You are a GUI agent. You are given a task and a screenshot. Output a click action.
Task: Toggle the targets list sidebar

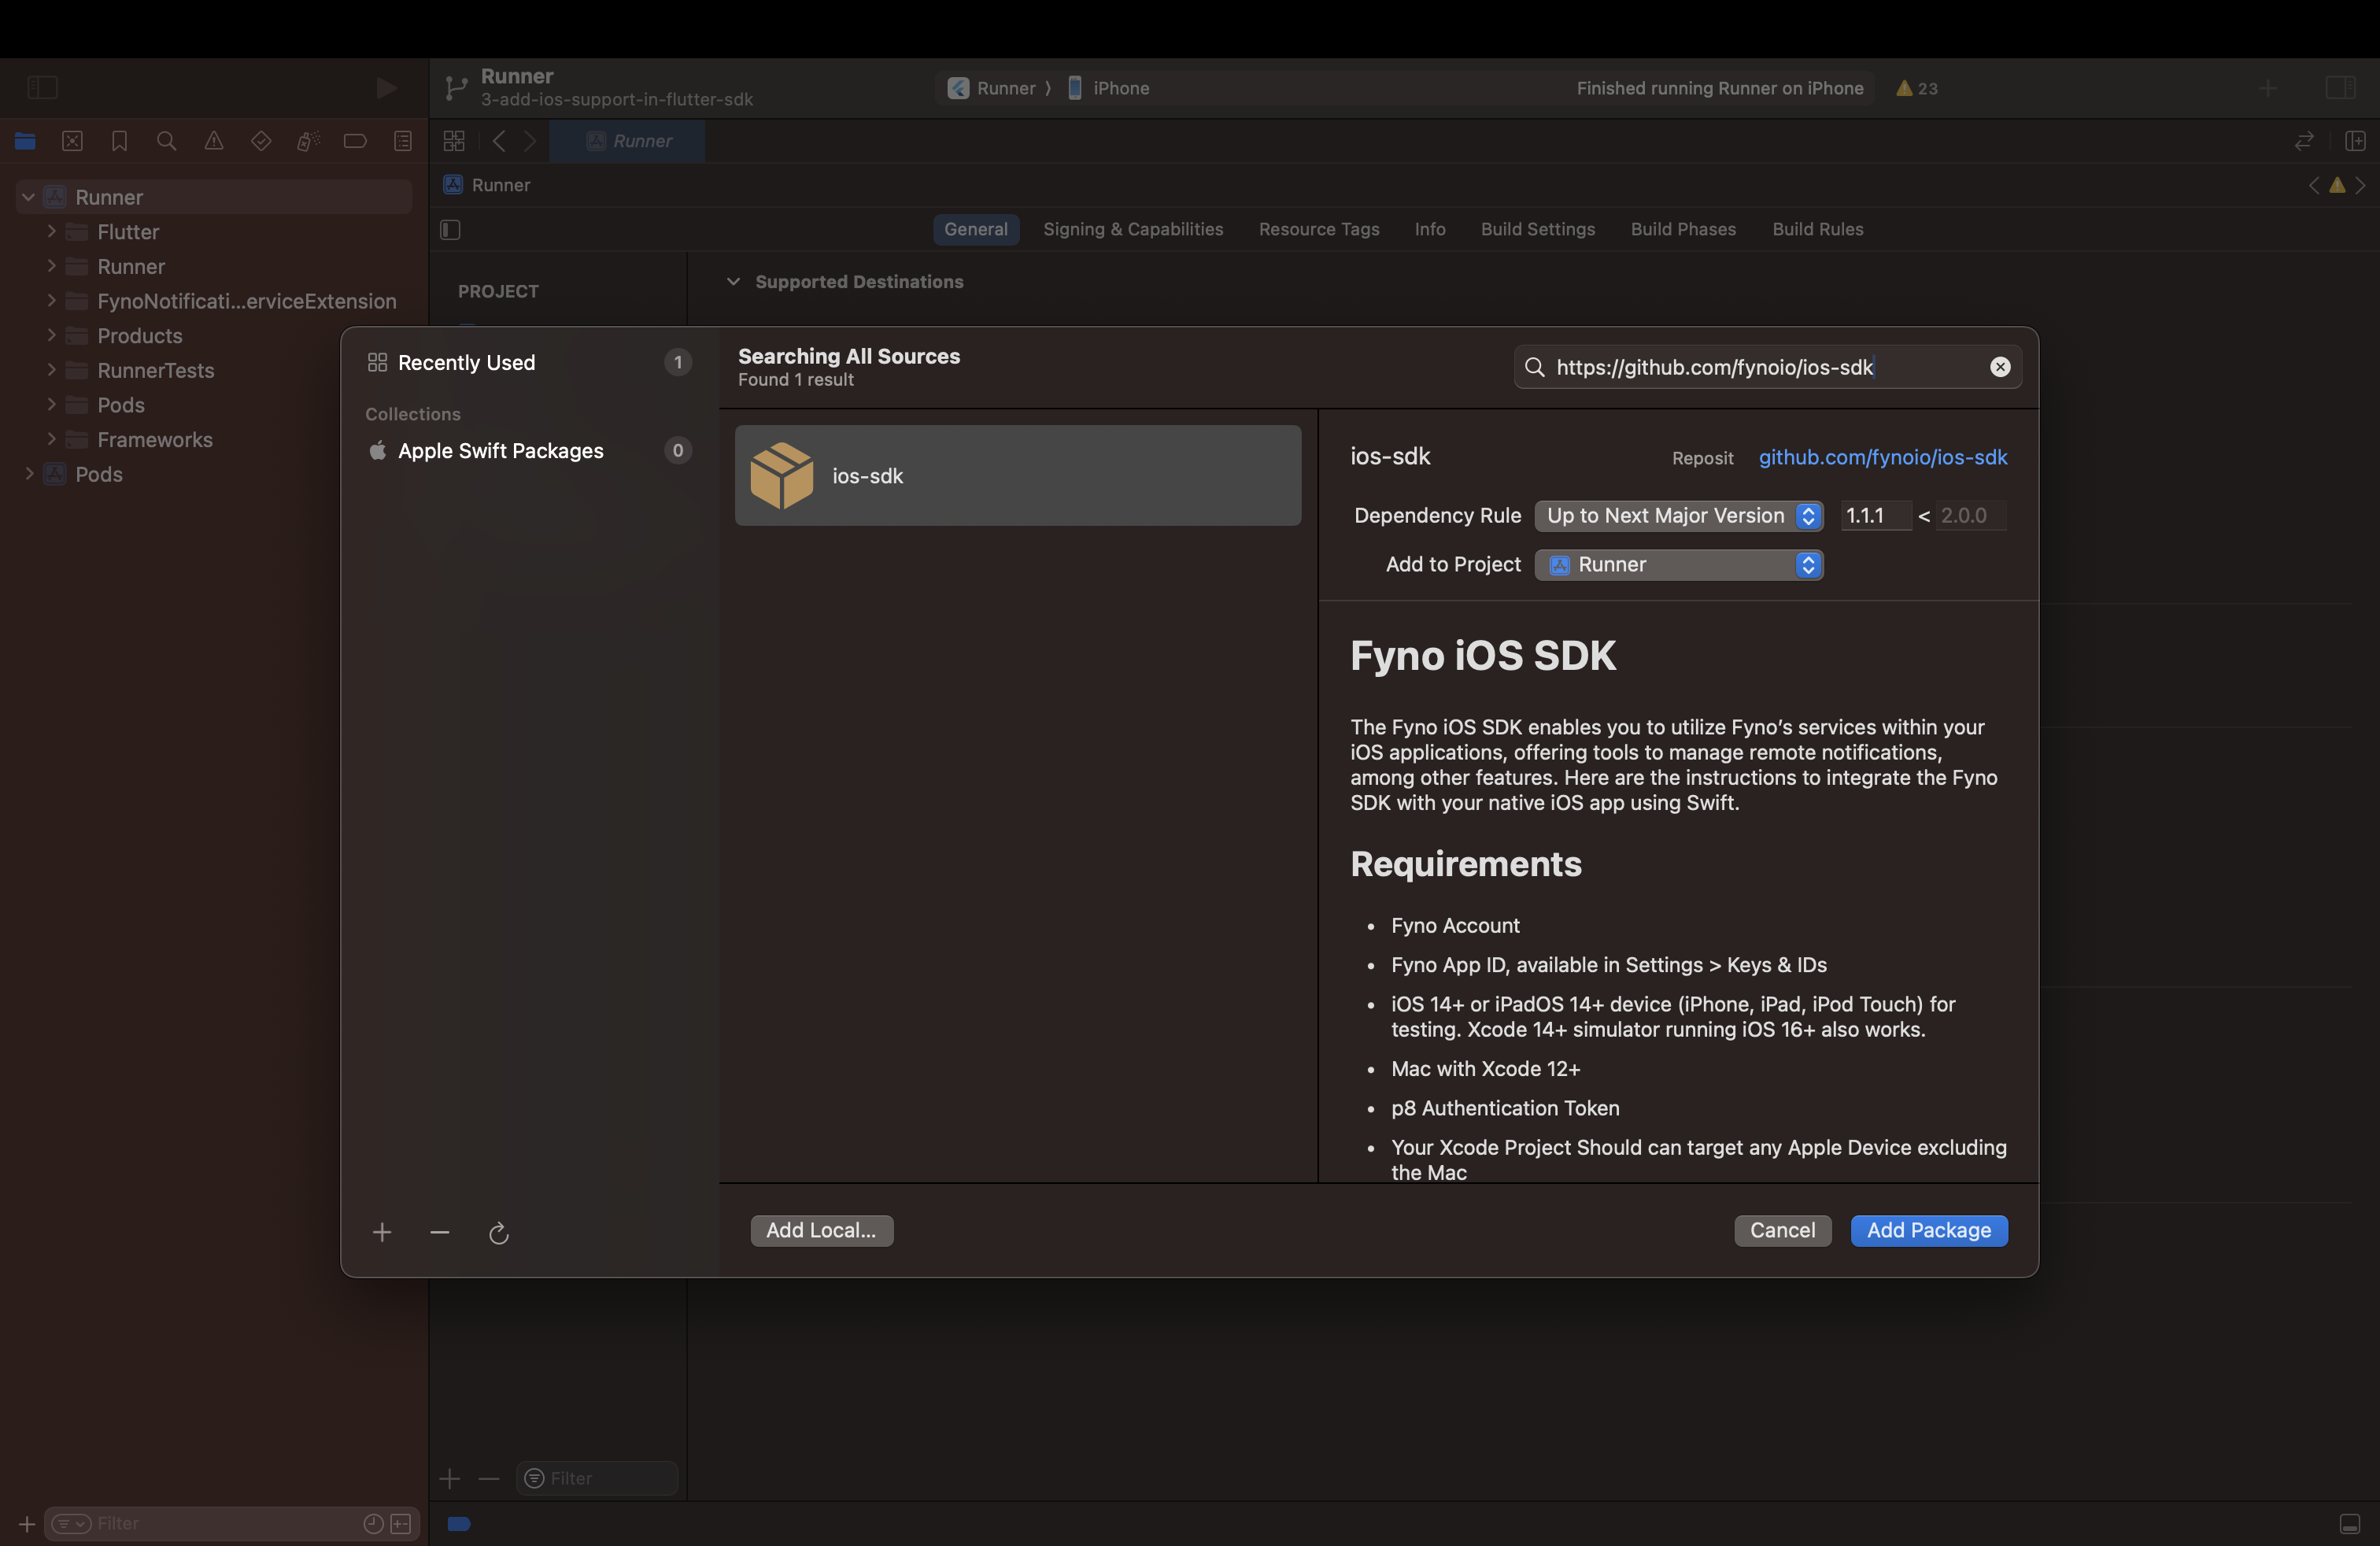450,230
